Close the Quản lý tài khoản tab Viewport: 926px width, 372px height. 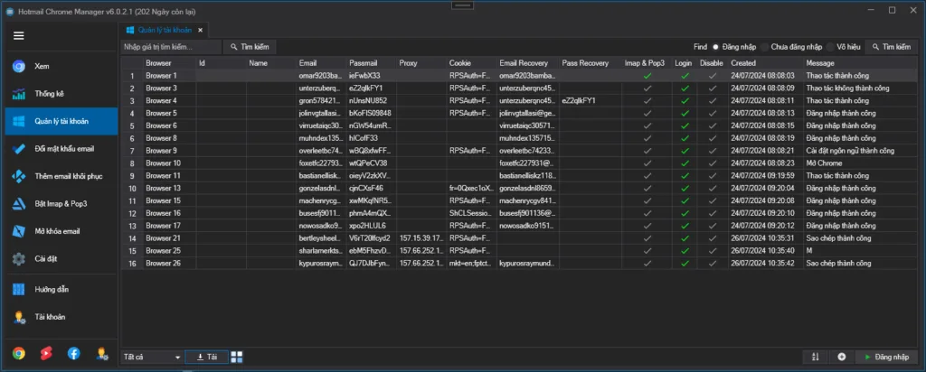point(200,30)
